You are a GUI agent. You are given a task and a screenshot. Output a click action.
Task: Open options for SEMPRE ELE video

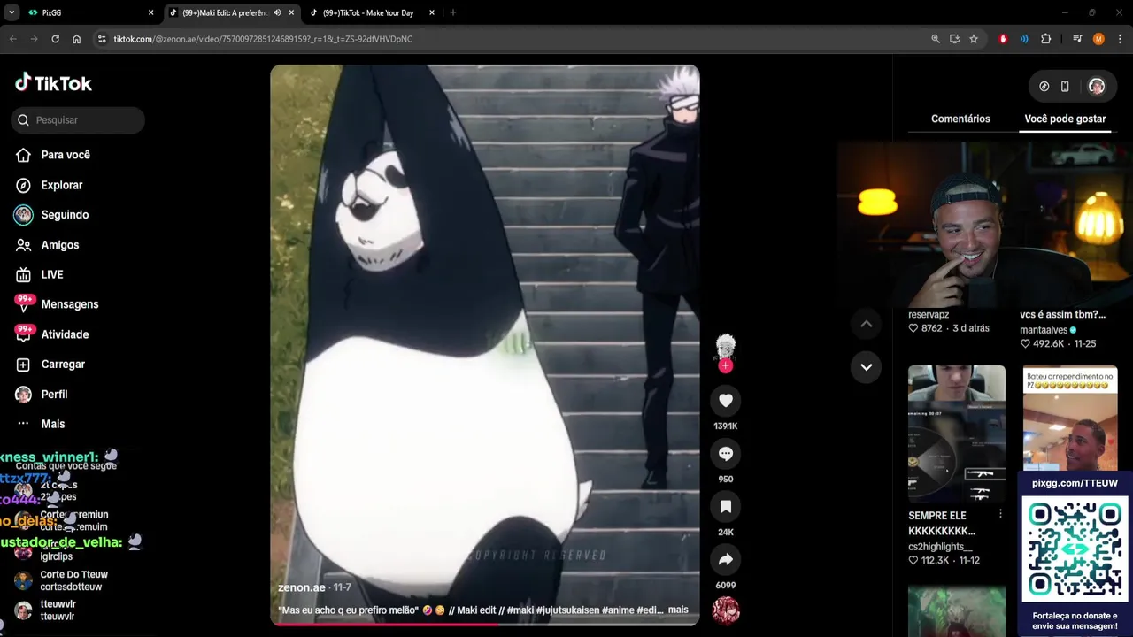(1000, 514)
